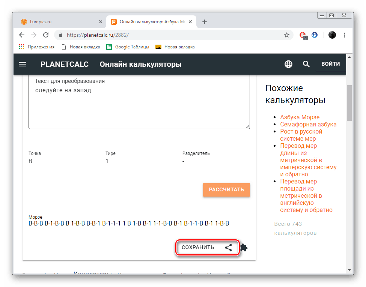Open the Приложения apps bookmark
Image resolution: width=366 pixels, height=287 pixels.
tap(37, 47)
